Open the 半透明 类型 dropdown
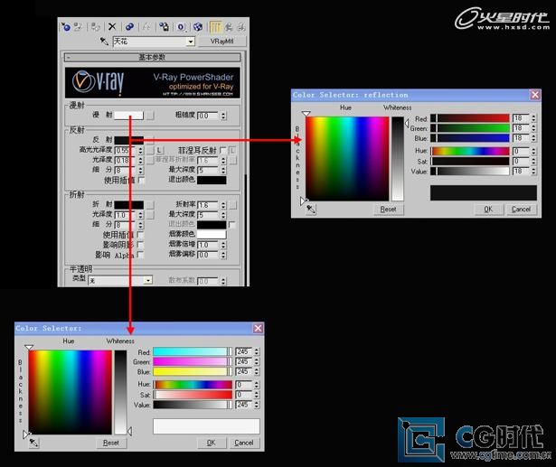The height and width of the screenshot is (467, 556). click(x=148, y=280)
